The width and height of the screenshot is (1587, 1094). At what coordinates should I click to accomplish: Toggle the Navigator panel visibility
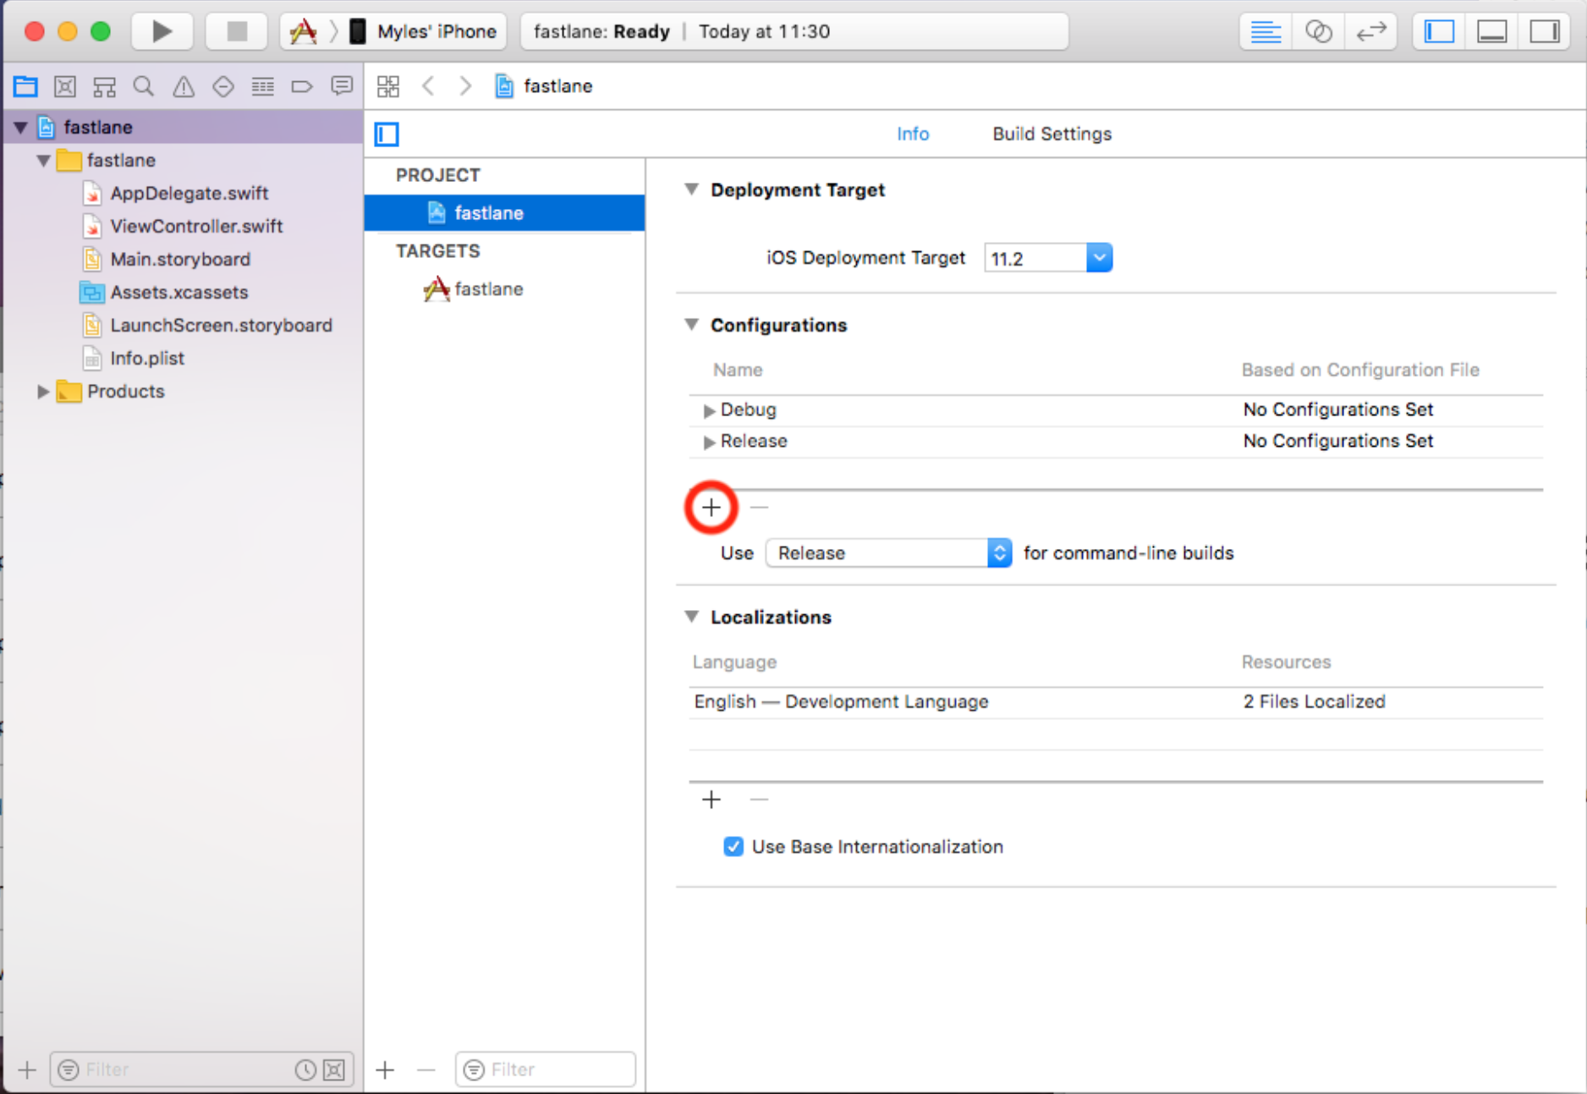pos(1439,32)
